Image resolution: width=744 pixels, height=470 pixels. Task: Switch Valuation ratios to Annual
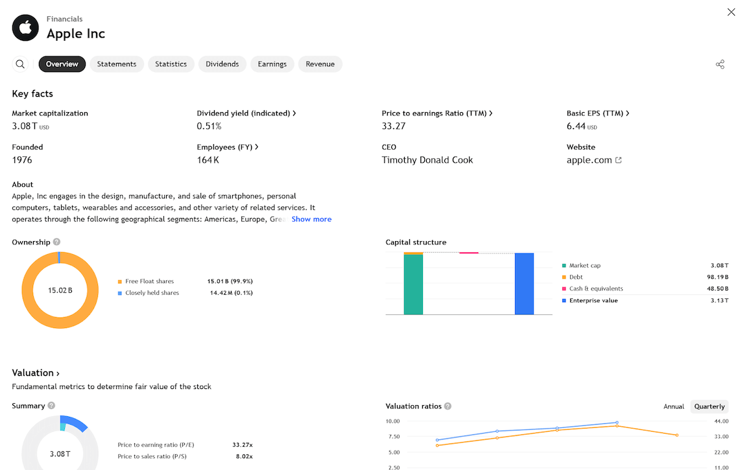tap(674, 406)
